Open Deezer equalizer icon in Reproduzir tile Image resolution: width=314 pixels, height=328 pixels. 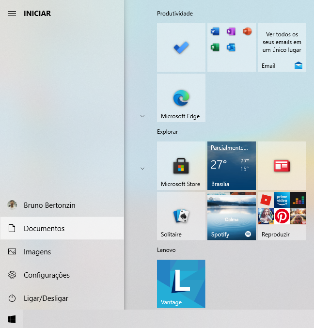coord(298,200)
